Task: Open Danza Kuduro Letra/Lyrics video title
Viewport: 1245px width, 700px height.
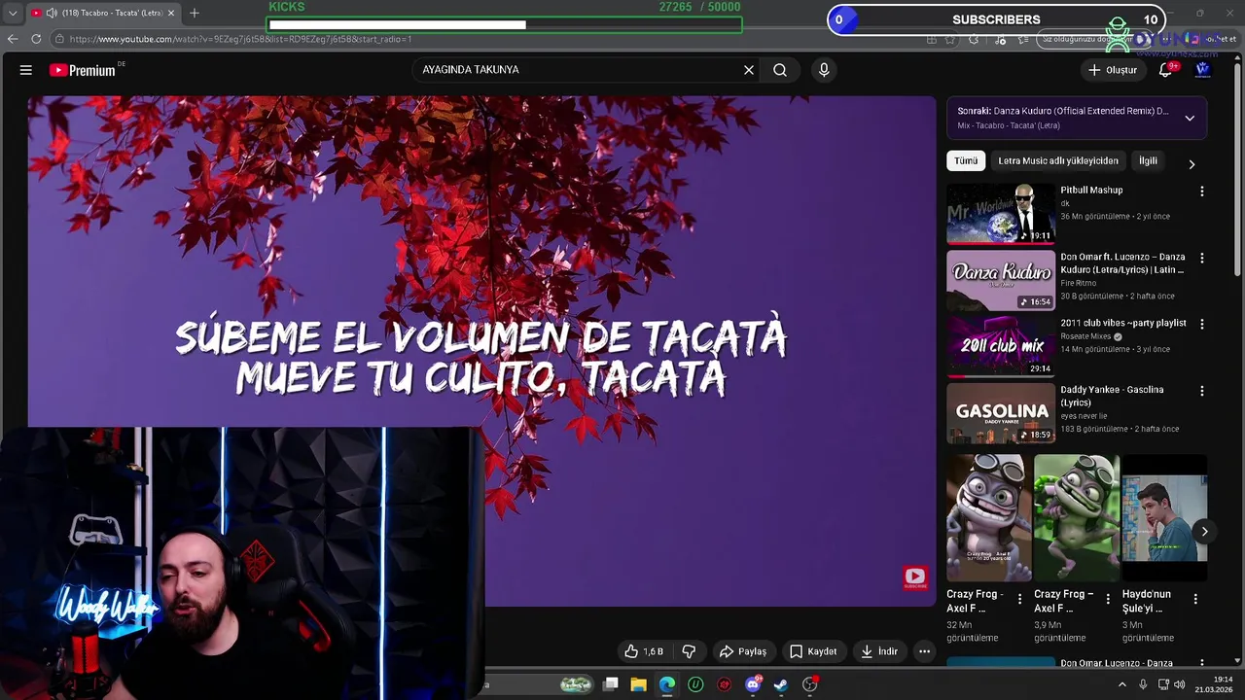Action: [1122, 263]
